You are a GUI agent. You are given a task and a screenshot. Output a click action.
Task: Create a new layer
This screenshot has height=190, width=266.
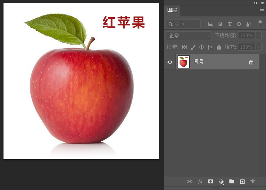[x=242, y=181]
